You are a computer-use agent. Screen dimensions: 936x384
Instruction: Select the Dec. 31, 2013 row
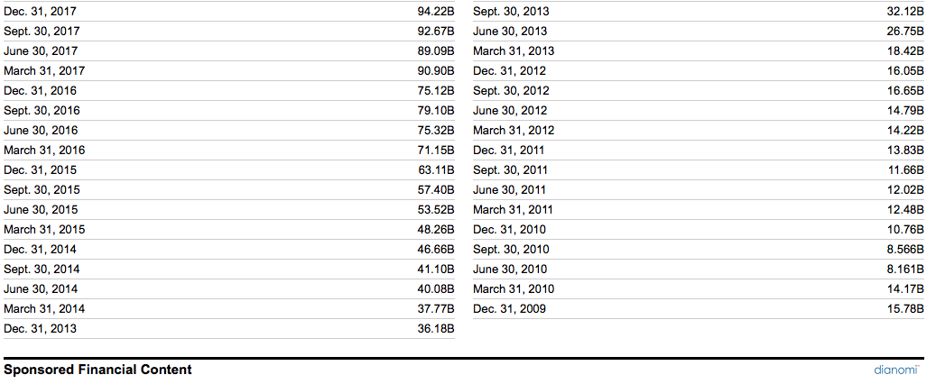tap(229, 328)
